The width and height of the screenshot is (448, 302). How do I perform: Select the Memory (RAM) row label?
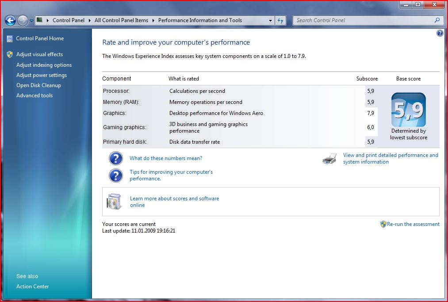(x=121, y=102)
